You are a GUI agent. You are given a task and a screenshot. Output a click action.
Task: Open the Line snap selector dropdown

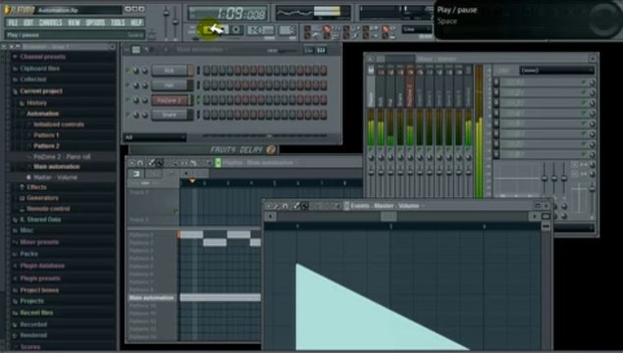[416, 29]
